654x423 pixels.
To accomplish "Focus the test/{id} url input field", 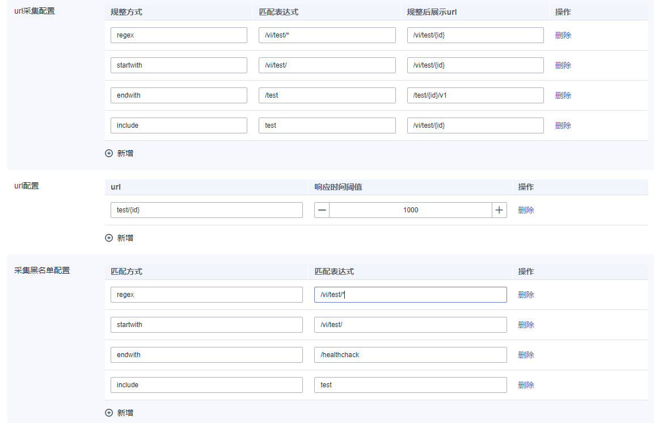I will pyautogui.click(x=206, y=210).
